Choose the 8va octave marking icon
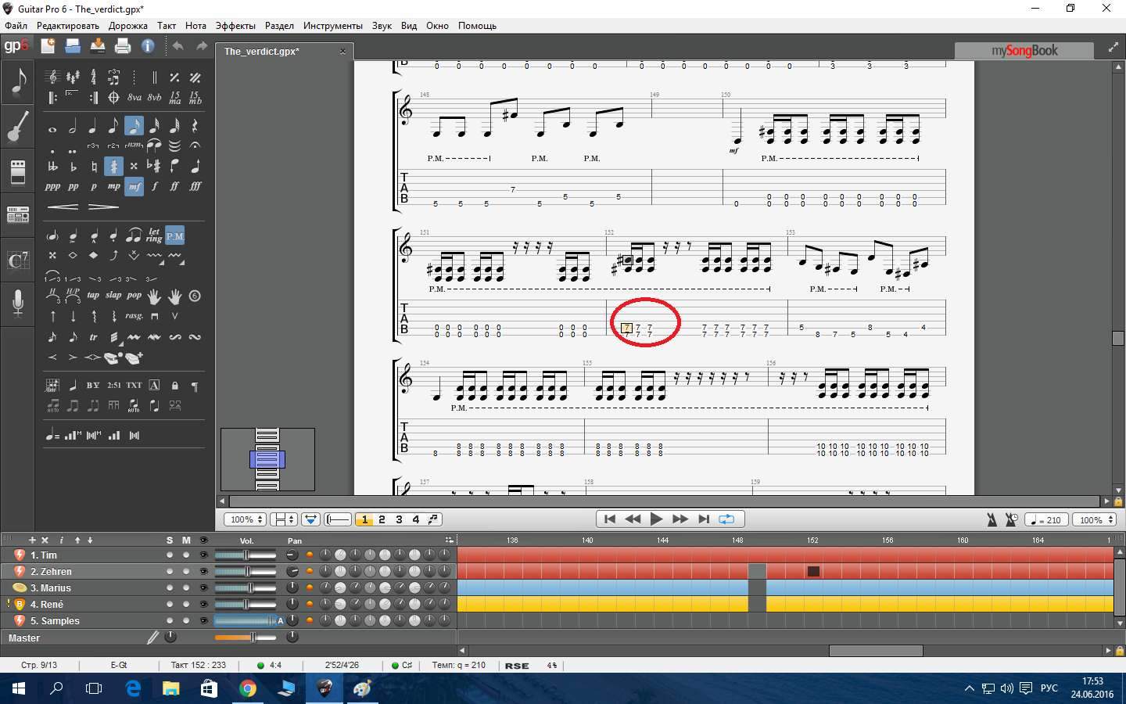The image size is (1126, 704). point(134,98)
